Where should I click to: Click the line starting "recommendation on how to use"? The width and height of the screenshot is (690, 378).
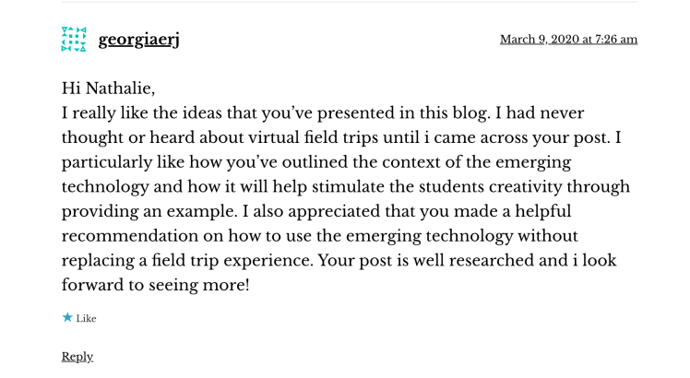pos(319,236)
